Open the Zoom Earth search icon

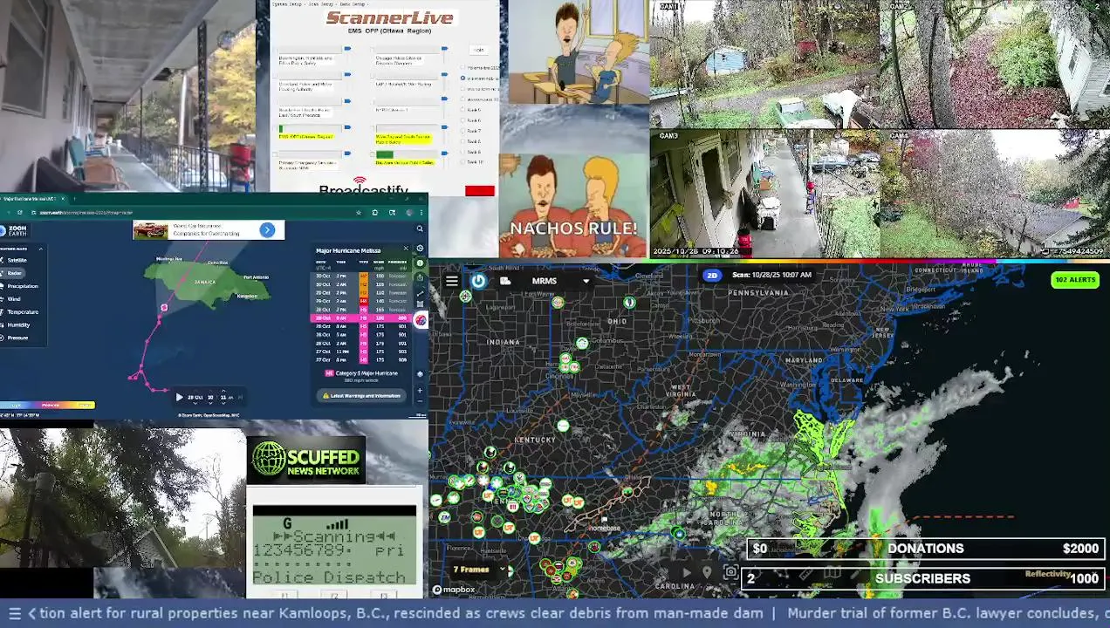(x=420, y=229)
